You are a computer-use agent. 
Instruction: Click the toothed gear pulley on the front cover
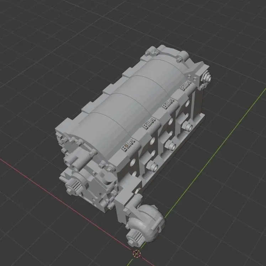pos(74,187)
